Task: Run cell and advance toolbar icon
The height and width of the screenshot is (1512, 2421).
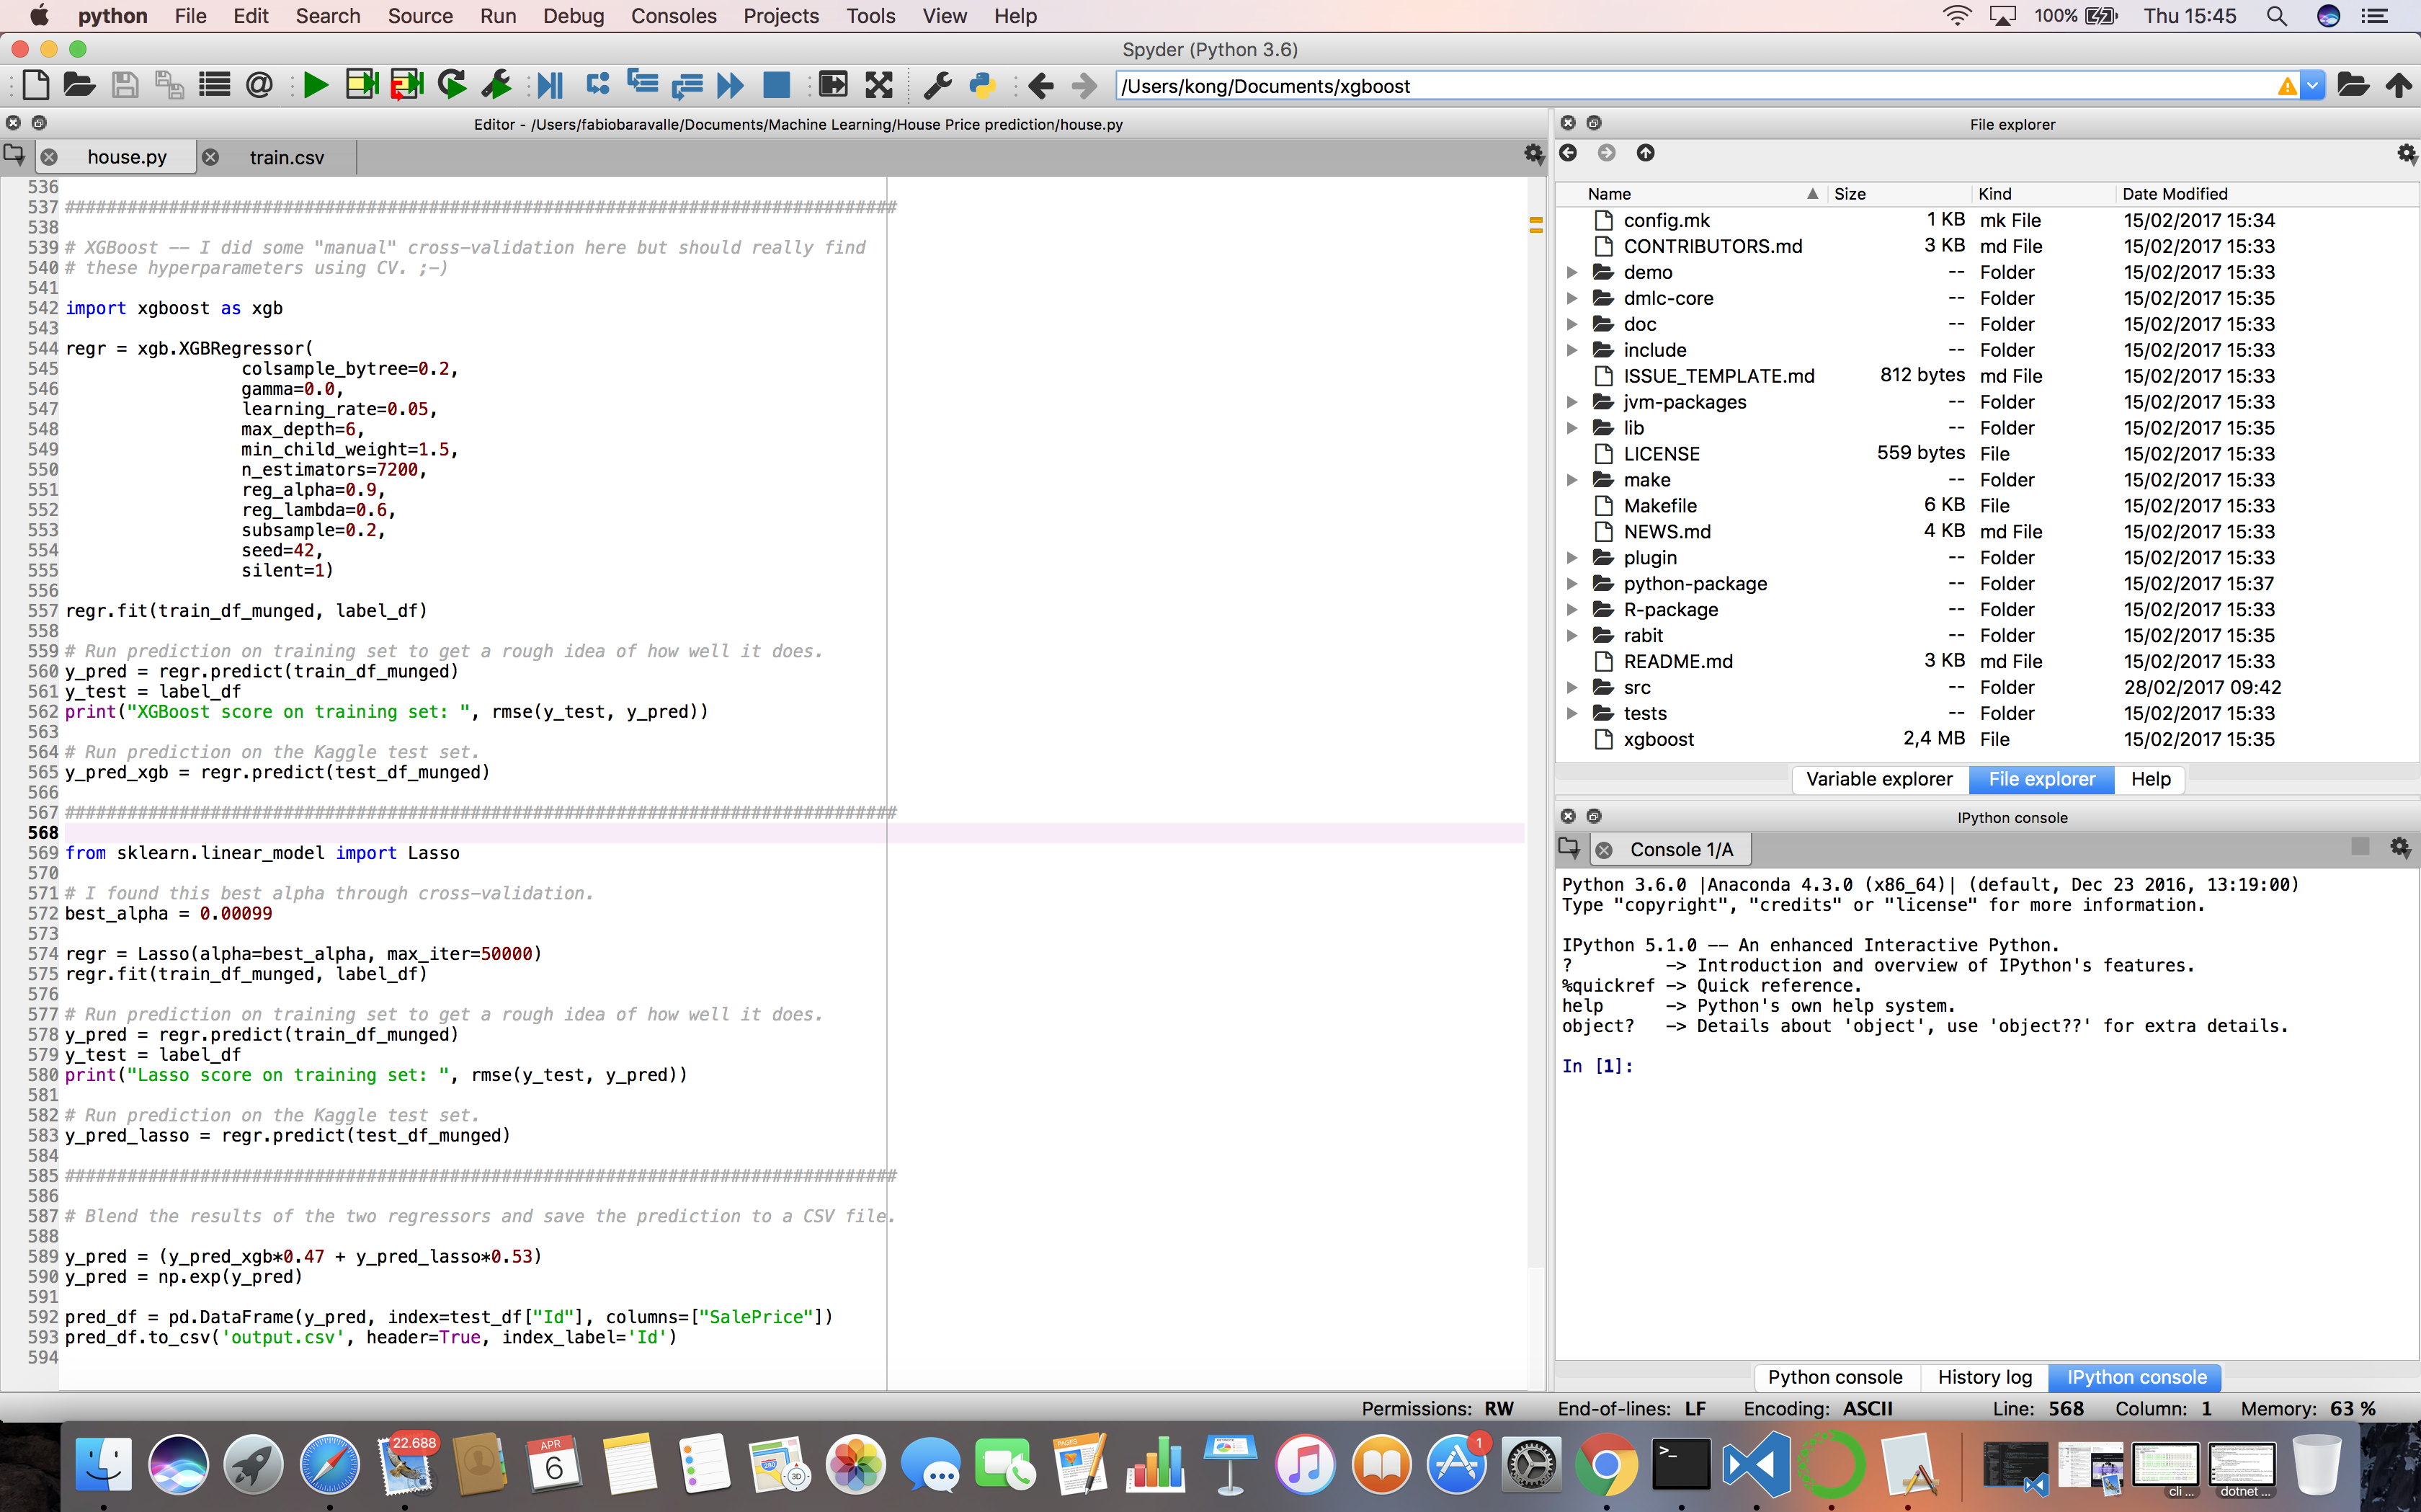Action: point(407,85)
